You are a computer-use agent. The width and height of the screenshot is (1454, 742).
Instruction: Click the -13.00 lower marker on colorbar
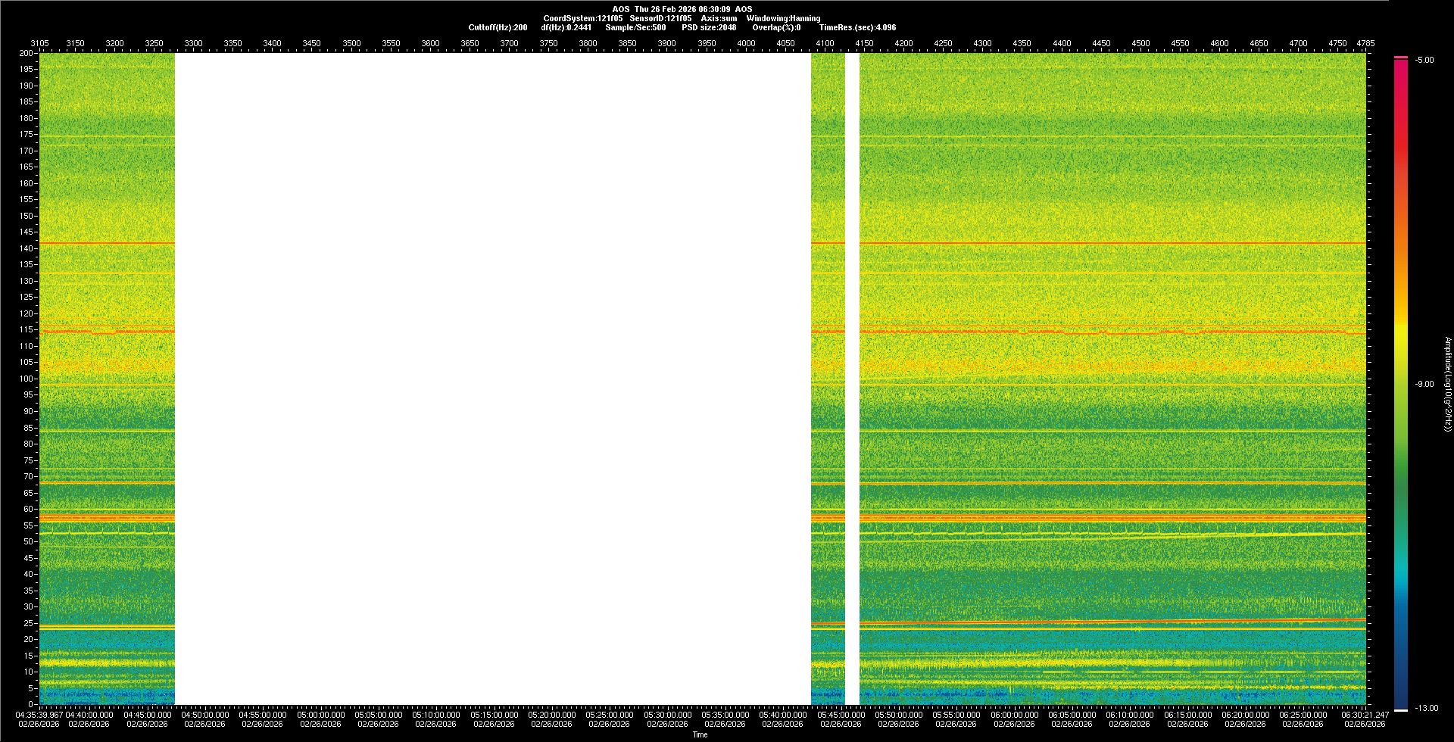point(1425,708)
